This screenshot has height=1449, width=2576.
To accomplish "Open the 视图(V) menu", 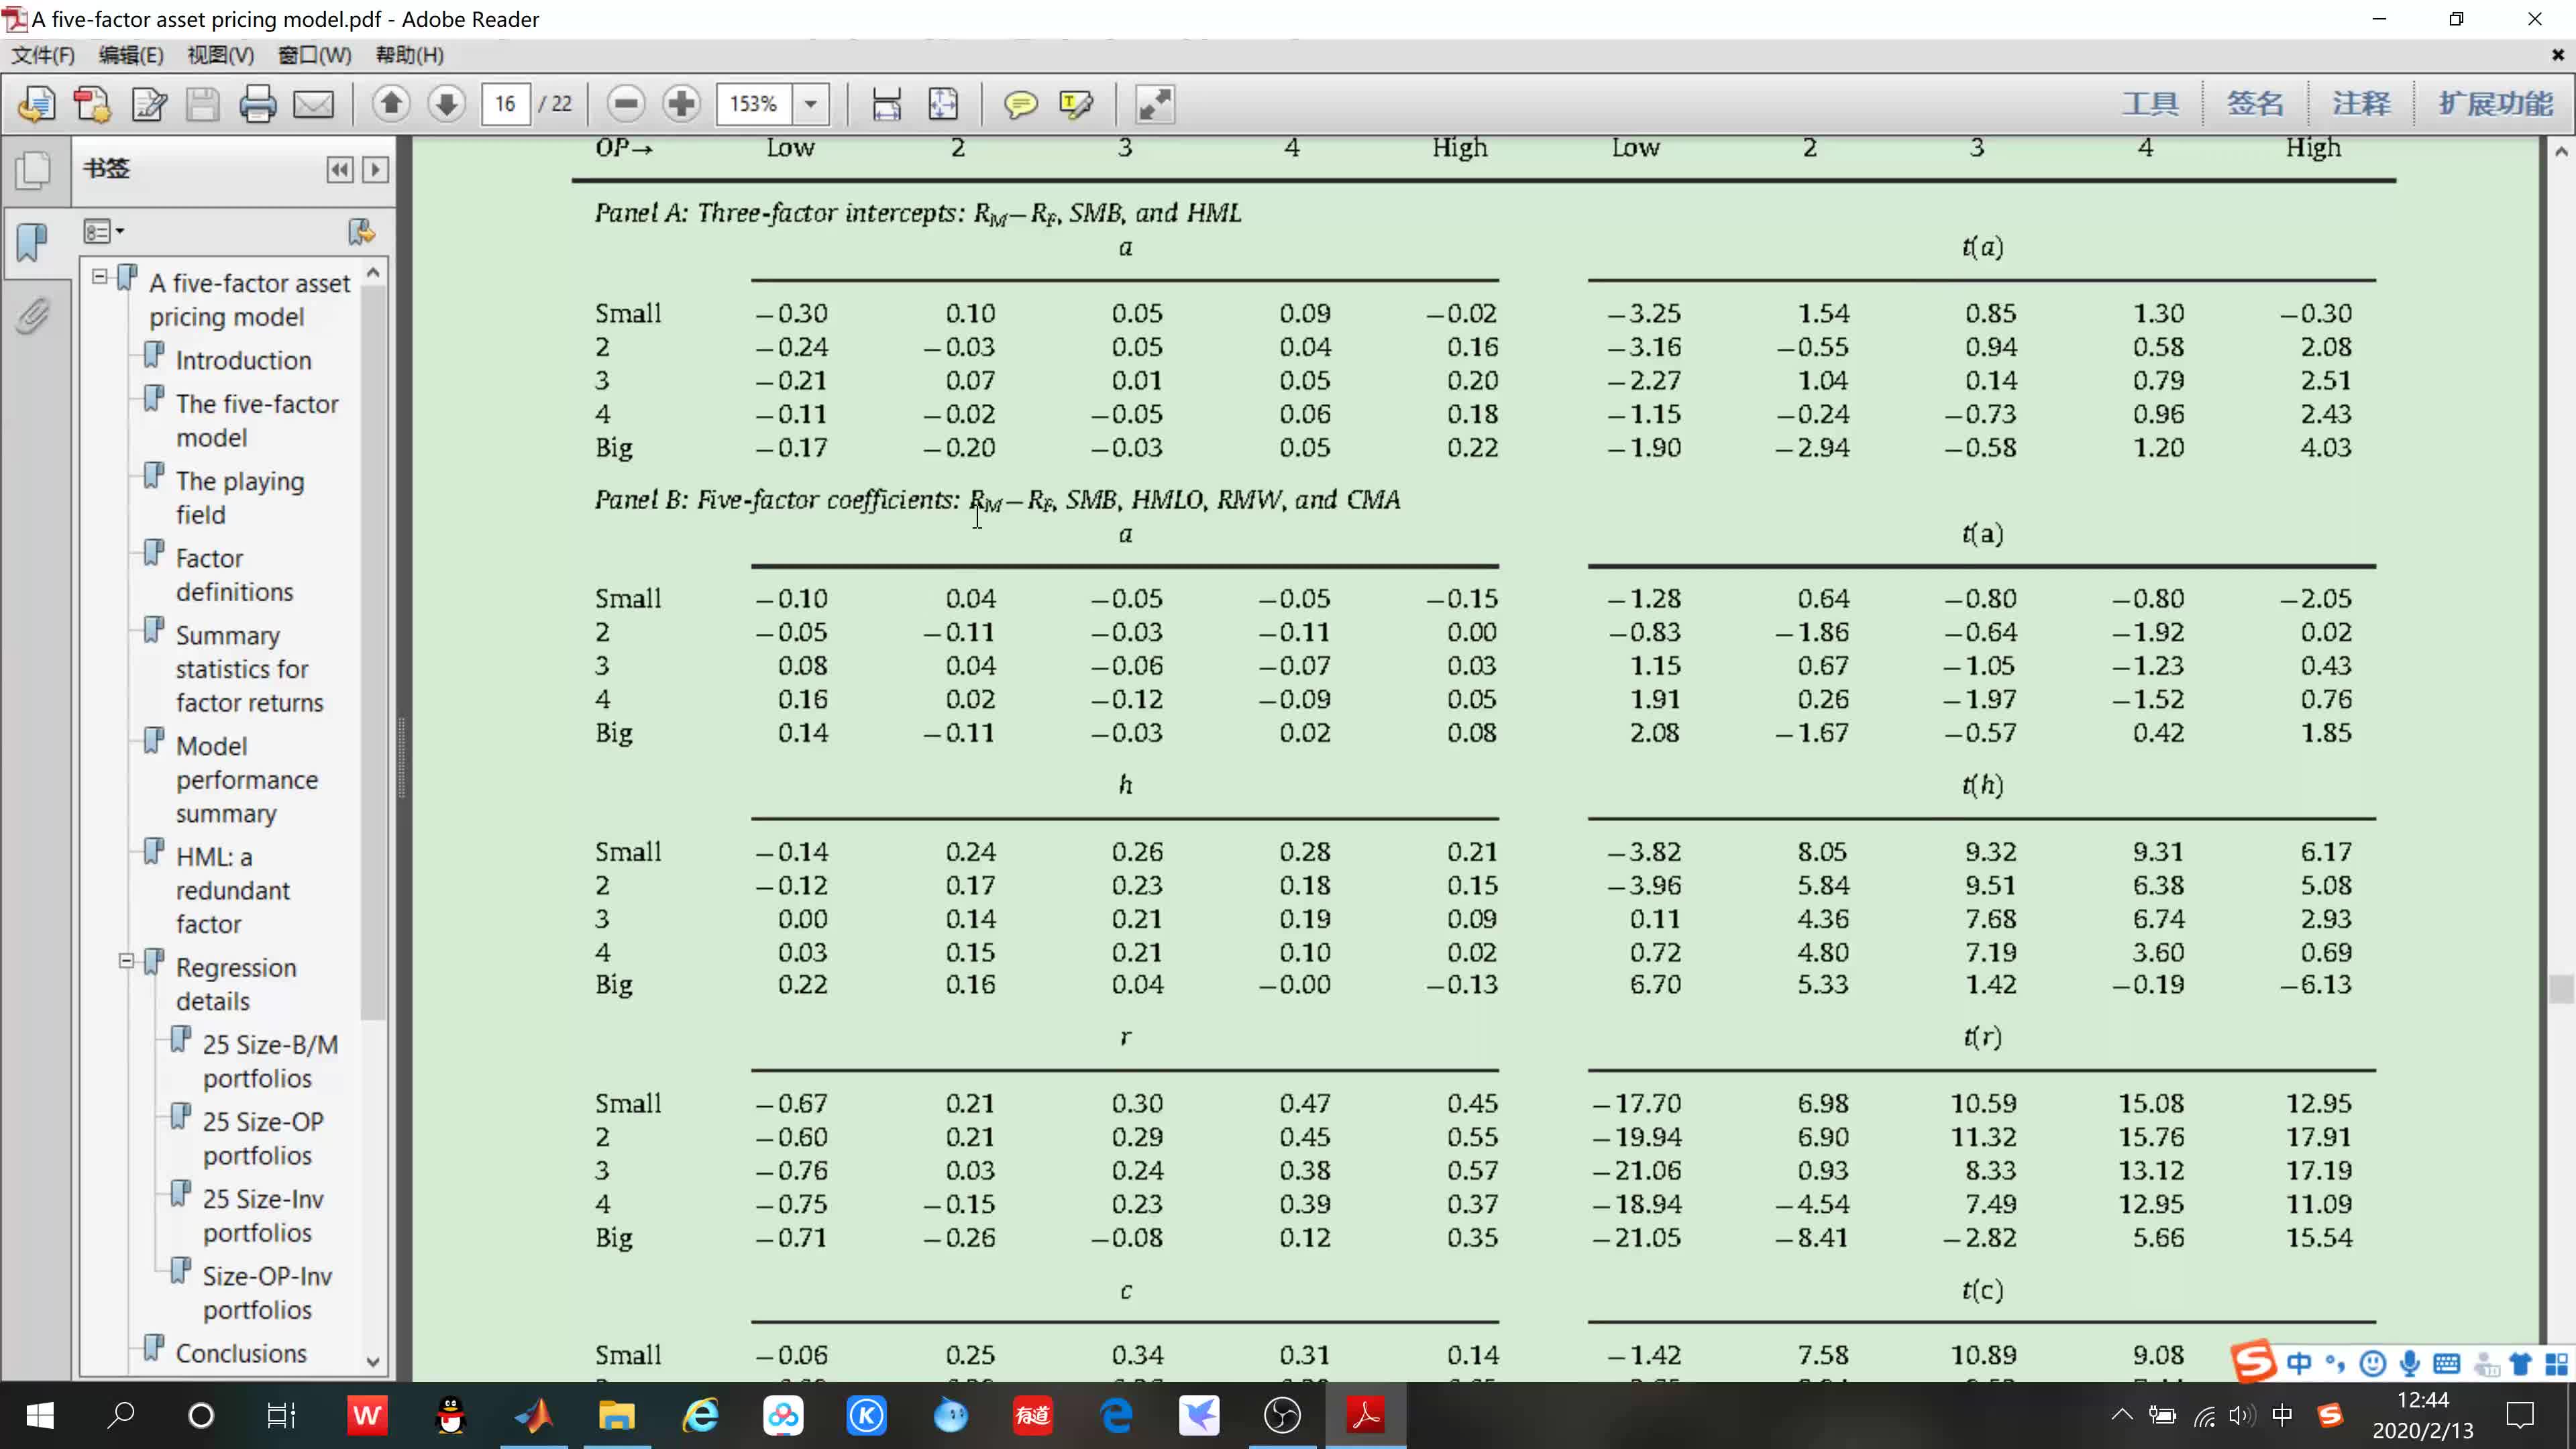I will coord(220,55).
